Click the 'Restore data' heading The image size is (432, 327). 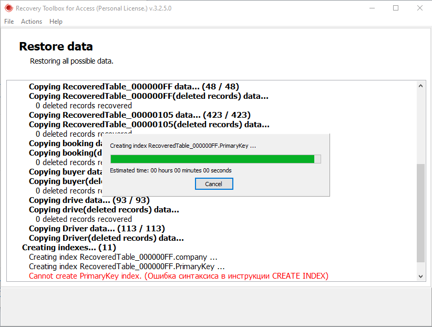coord(56,46)
